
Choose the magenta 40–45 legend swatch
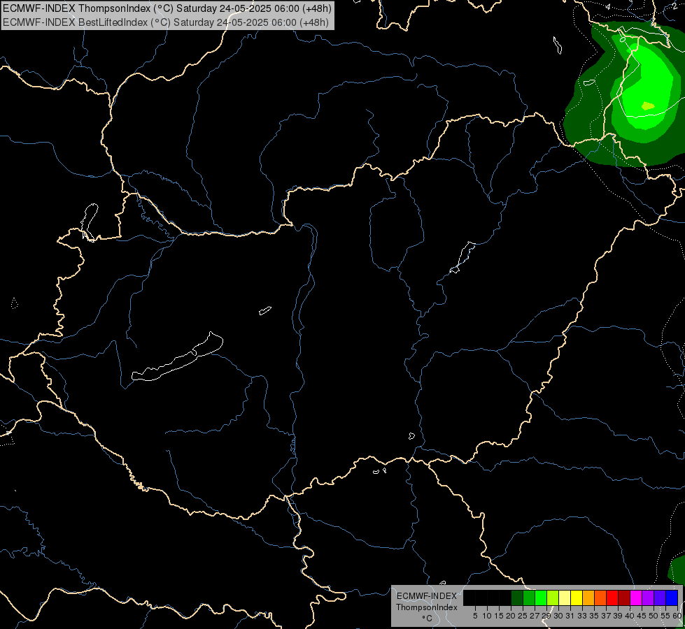click(x=636, y=598)
